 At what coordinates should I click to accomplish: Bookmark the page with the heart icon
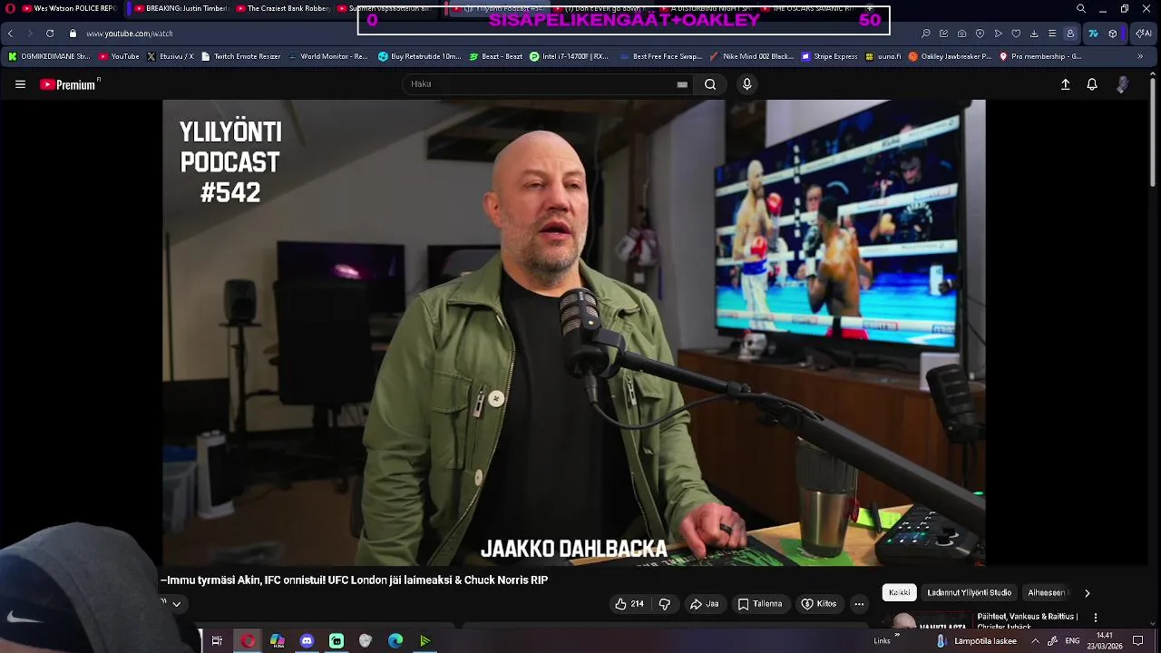point(1016,34)
